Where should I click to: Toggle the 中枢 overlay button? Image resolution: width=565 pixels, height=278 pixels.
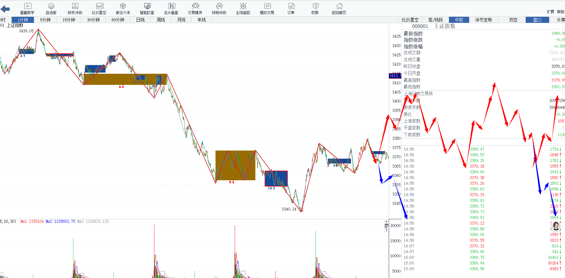click(x=459, y=20)
